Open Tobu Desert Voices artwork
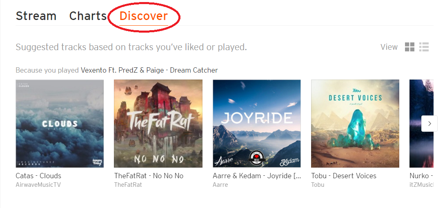The height and width of the screenshot is (208, 445). click(x=355, y=123)
